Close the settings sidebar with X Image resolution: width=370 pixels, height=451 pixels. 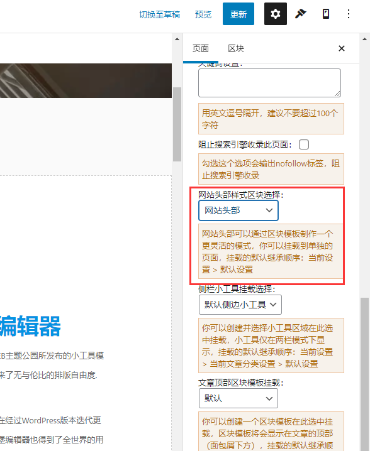[x=342, y=48]
